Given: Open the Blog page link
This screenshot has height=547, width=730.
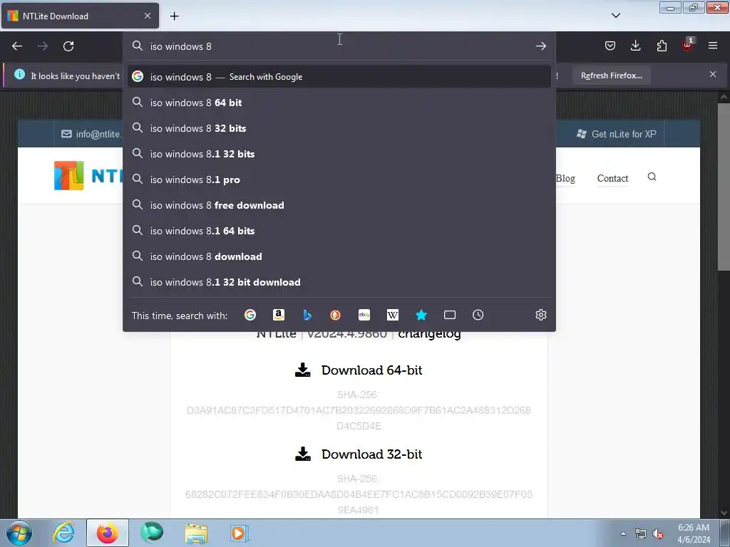Looking at the screenshot, I should [x=565, y=178].
